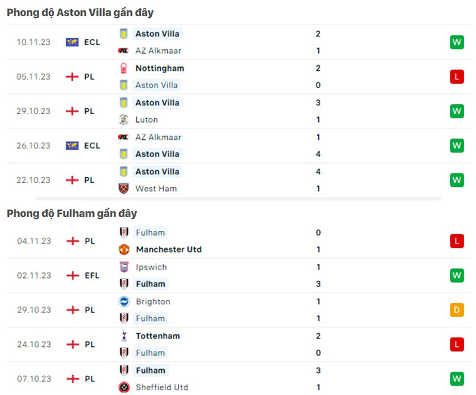
Task: Select the Tottenham club crest
Action: pyautogui.click(x=123, y=336)
